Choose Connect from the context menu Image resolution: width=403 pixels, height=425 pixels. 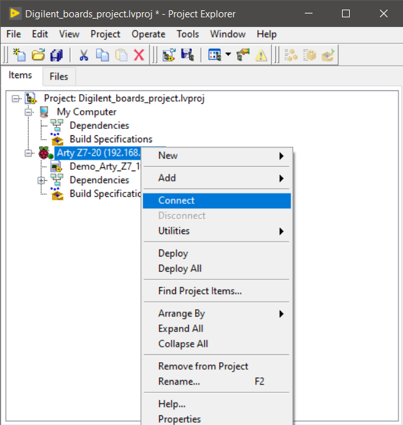216,201
